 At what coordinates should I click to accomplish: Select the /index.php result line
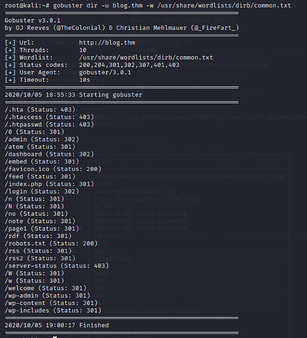pyautogui.click(x=49, y=184)
